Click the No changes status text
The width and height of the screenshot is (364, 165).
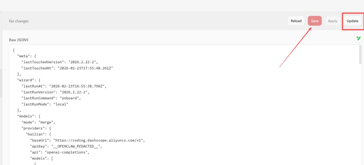[x=19, y=21]
